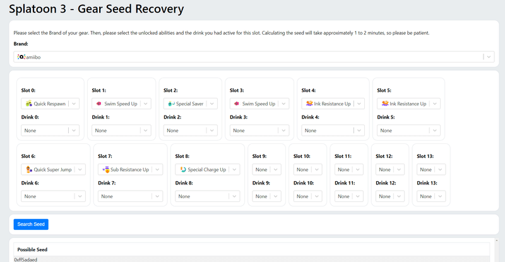Viewport: 505px width, 262px height.
Task: Open the Drink 7 dropdown
Action: coord(131,196)
